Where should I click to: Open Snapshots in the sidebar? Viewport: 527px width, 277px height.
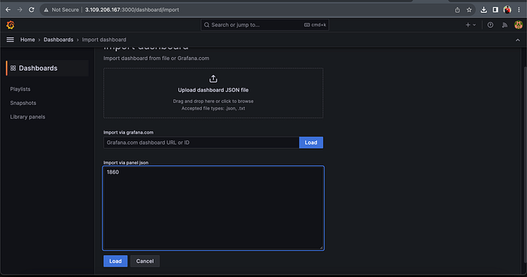[x=23, y=103]
